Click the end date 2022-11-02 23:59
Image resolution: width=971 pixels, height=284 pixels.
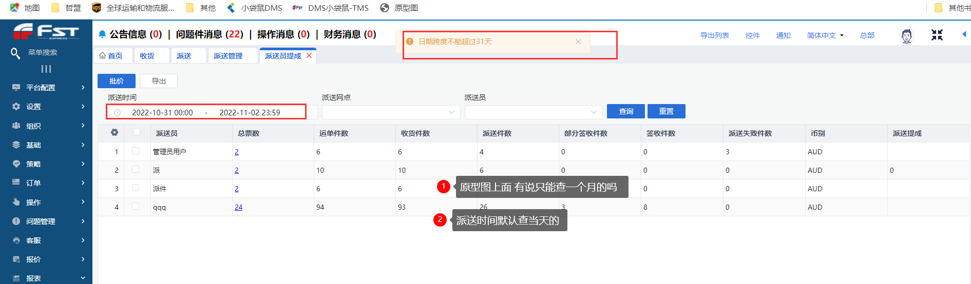pos(250,113)
